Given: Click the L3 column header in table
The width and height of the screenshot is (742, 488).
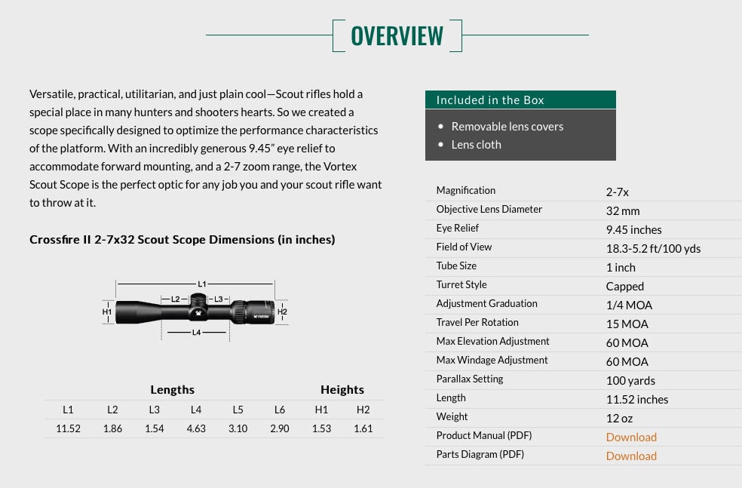Looking at the screenshot, I should 155,410.
